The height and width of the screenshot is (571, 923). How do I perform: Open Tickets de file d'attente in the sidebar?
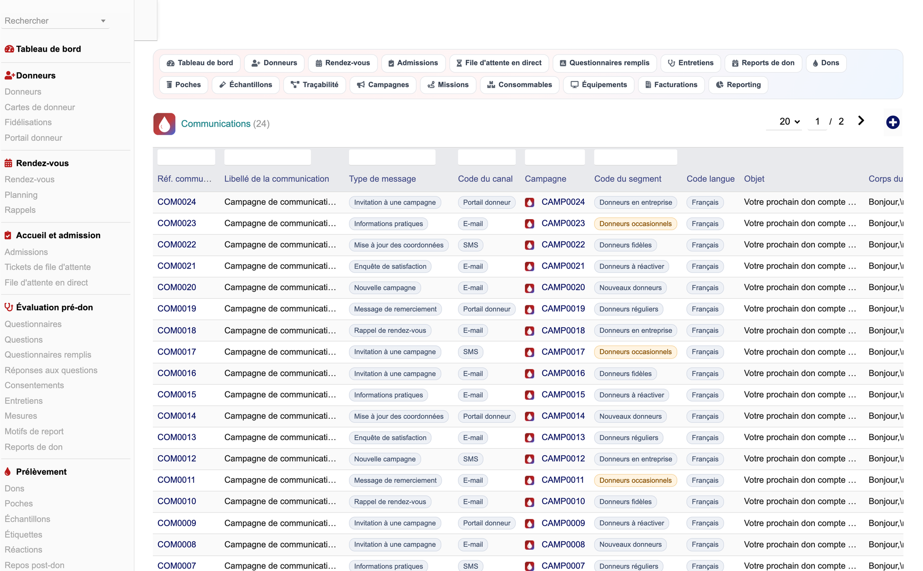pos(47,267)
